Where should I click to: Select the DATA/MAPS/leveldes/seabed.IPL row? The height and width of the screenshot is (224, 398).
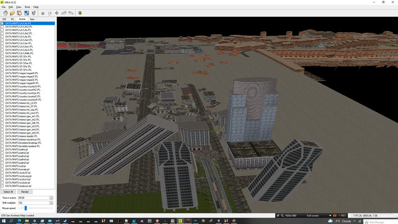coord(28,146)
